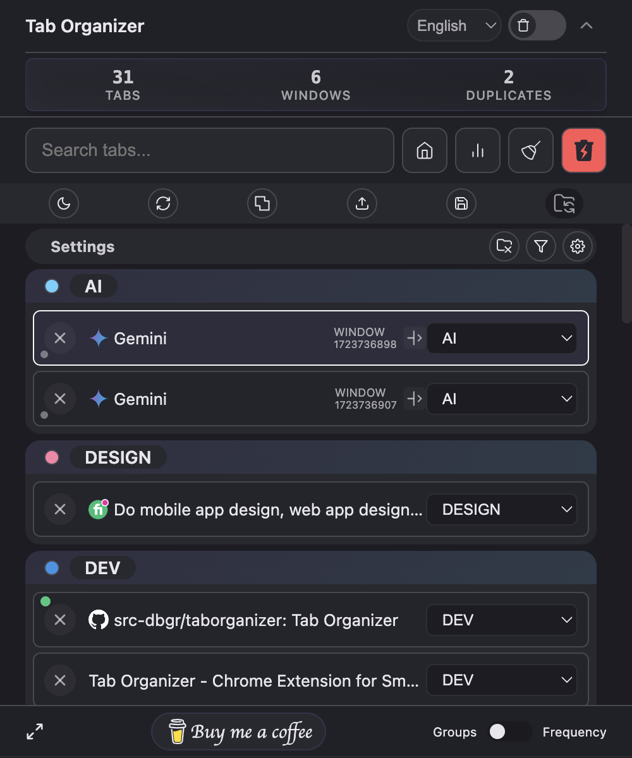This screenshot has width=632, height=758.
Task: Change group for src-dbgr/taborganizer via DEV dropdown
Action: click(x=501, y=620)
